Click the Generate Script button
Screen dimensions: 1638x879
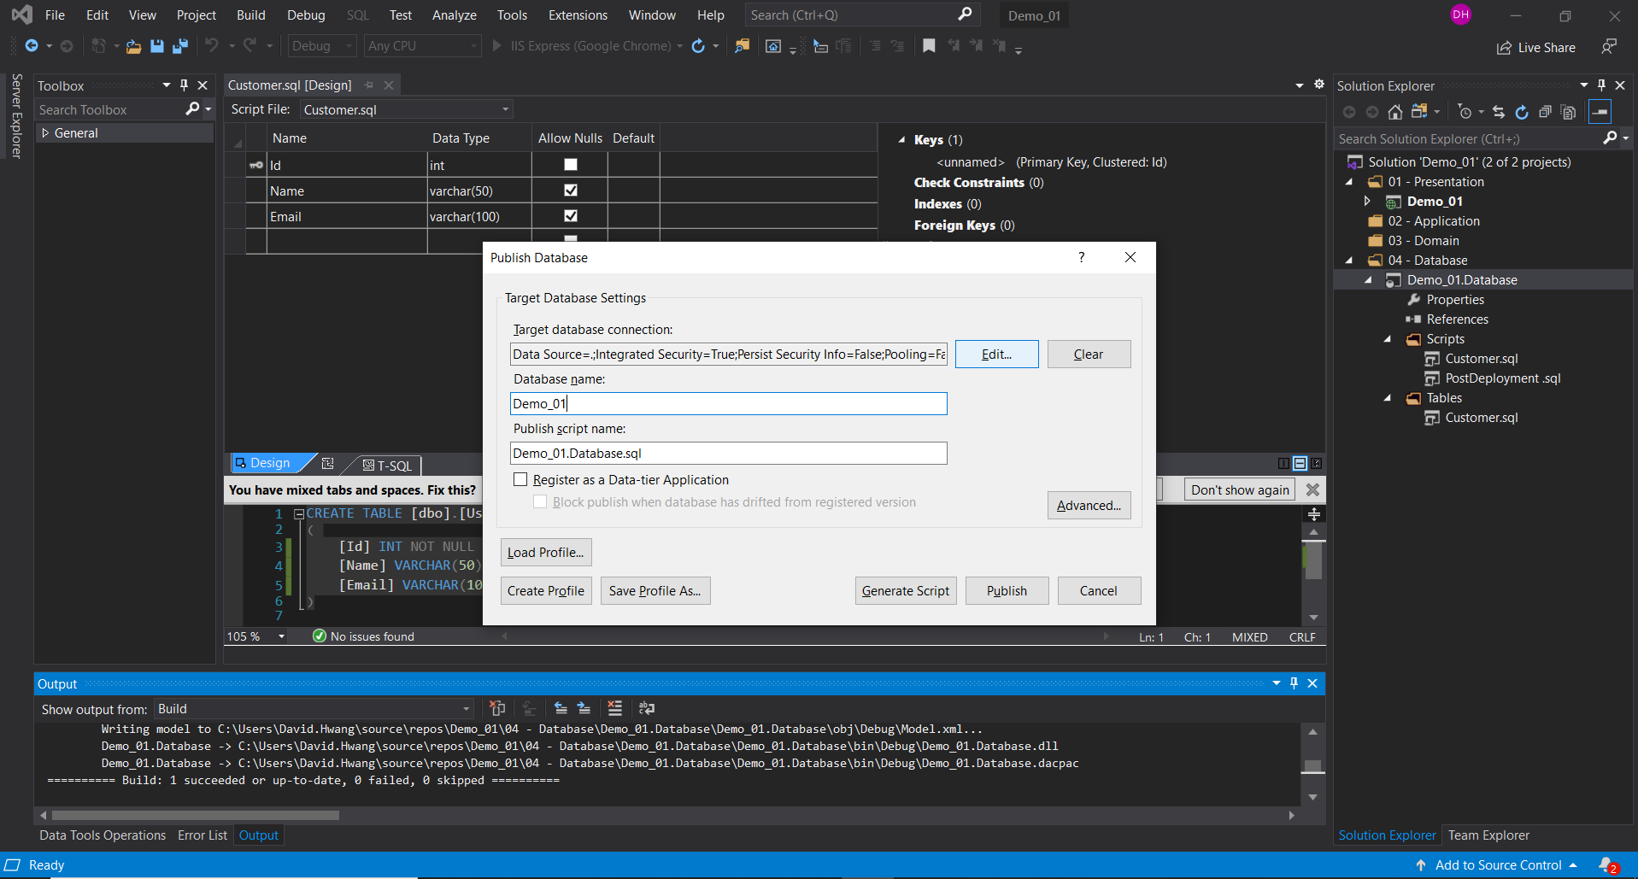[x=905, y=591]
